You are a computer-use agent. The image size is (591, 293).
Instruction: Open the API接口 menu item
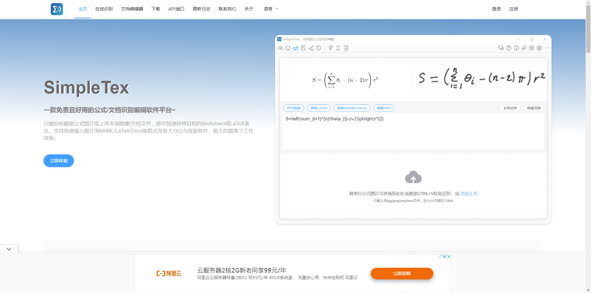pyautogui.click(x=176, y=9)
